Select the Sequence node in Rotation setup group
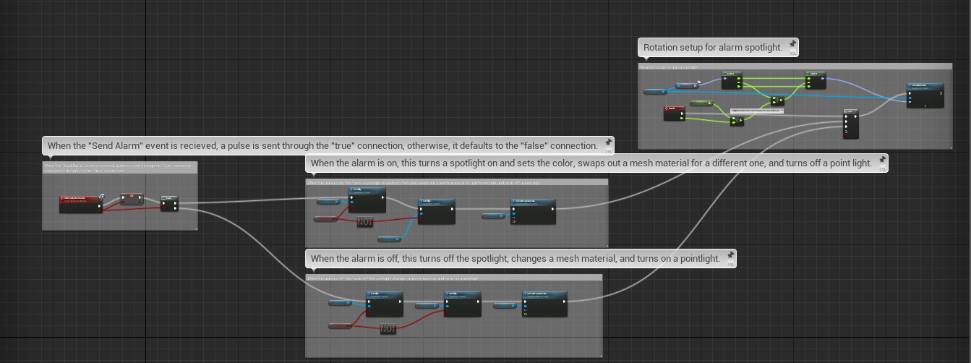The height and width of the screenshot is (363, 971). click(851, 124)
